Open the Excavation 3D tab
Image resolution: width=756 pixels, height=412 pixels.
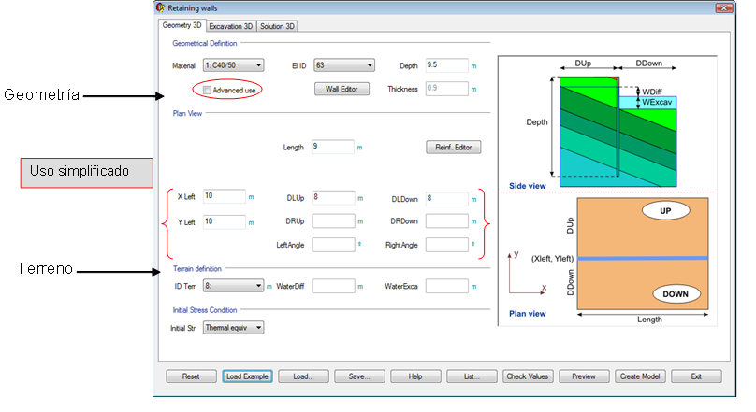pyautogui.click(x=230, y=26)
